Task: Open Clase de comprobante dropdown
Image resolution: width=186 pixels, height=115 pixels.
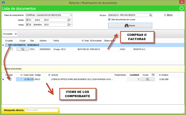Action: 71,15
